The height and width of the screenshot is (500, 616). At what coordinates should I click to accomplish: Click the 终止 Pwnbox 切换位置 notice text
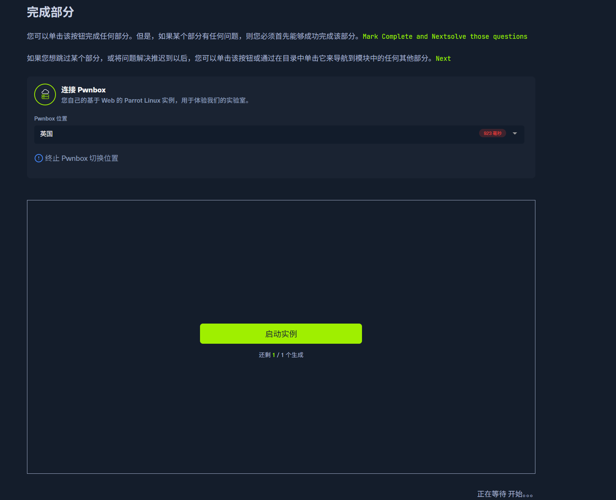click(x=82, y=158)
